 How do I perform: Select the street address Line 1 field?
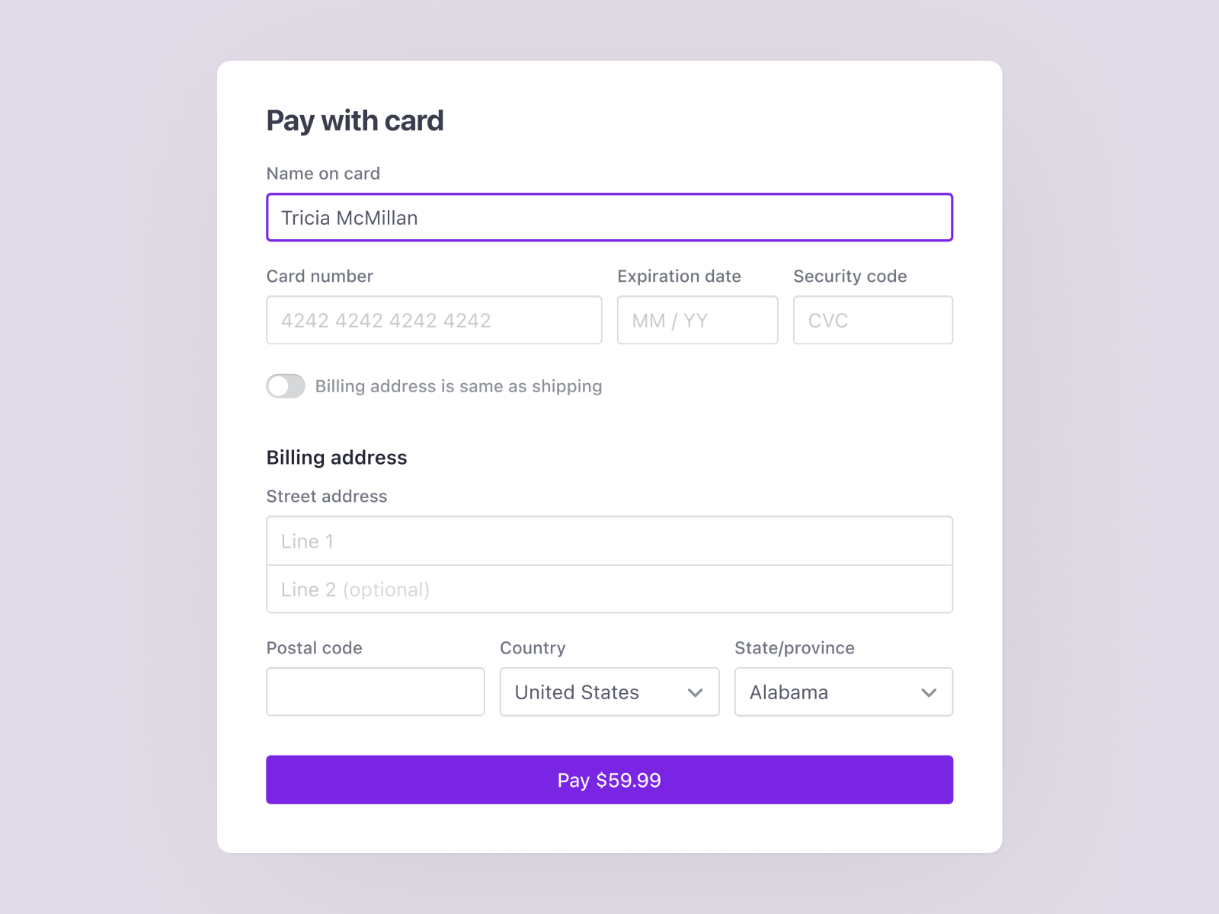coord(609,541)
